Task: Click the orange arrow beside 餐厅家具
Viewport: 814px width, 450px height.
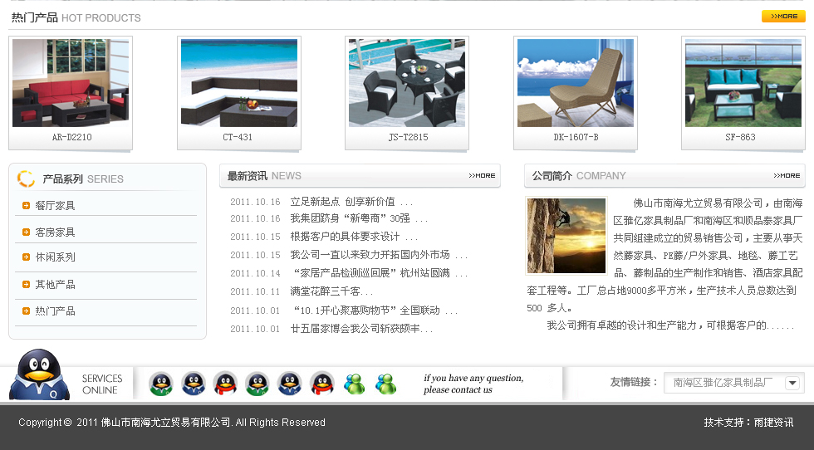Action: coord(27,205)
